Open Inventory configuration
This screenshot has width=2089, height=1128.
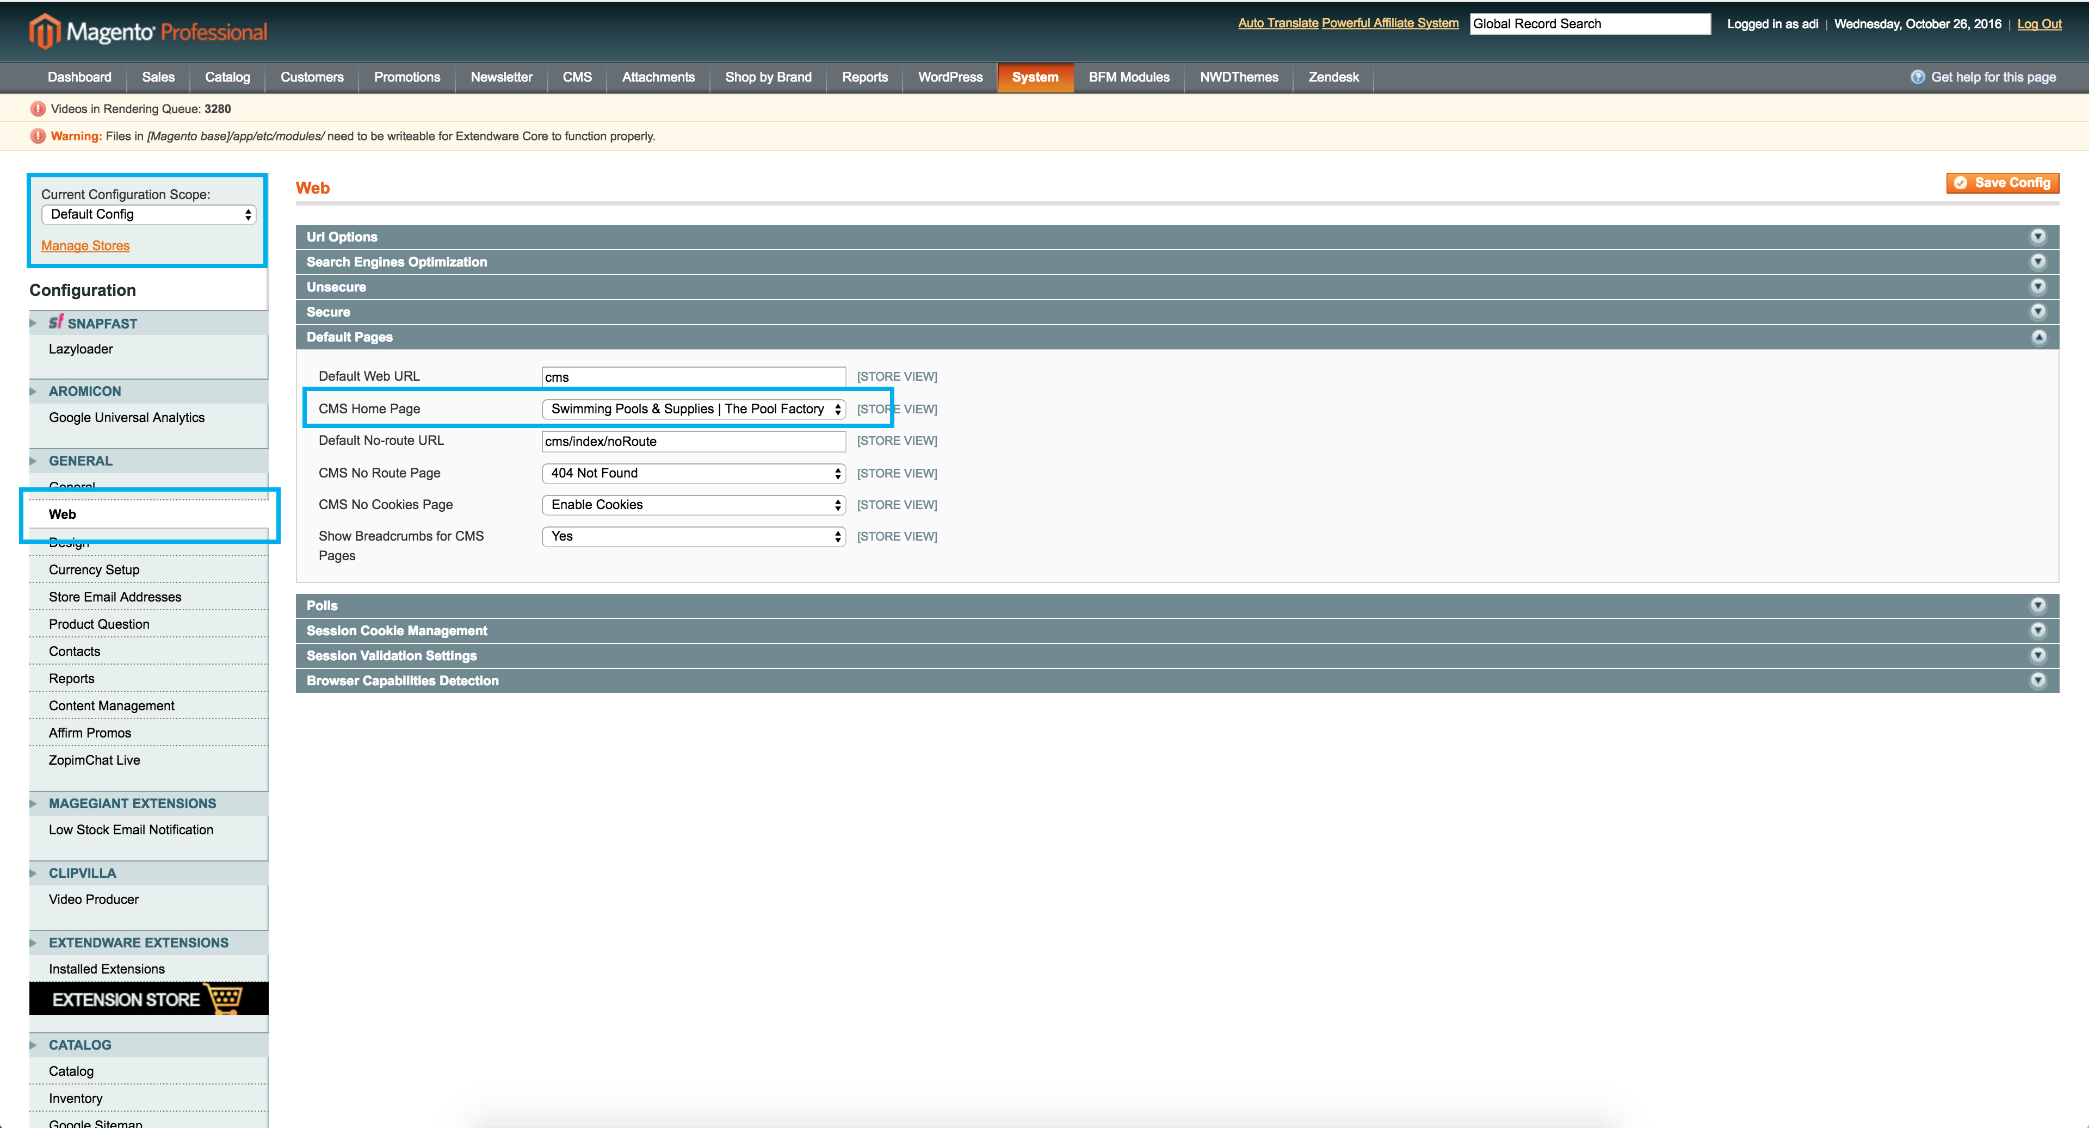tap(76, 1099)
